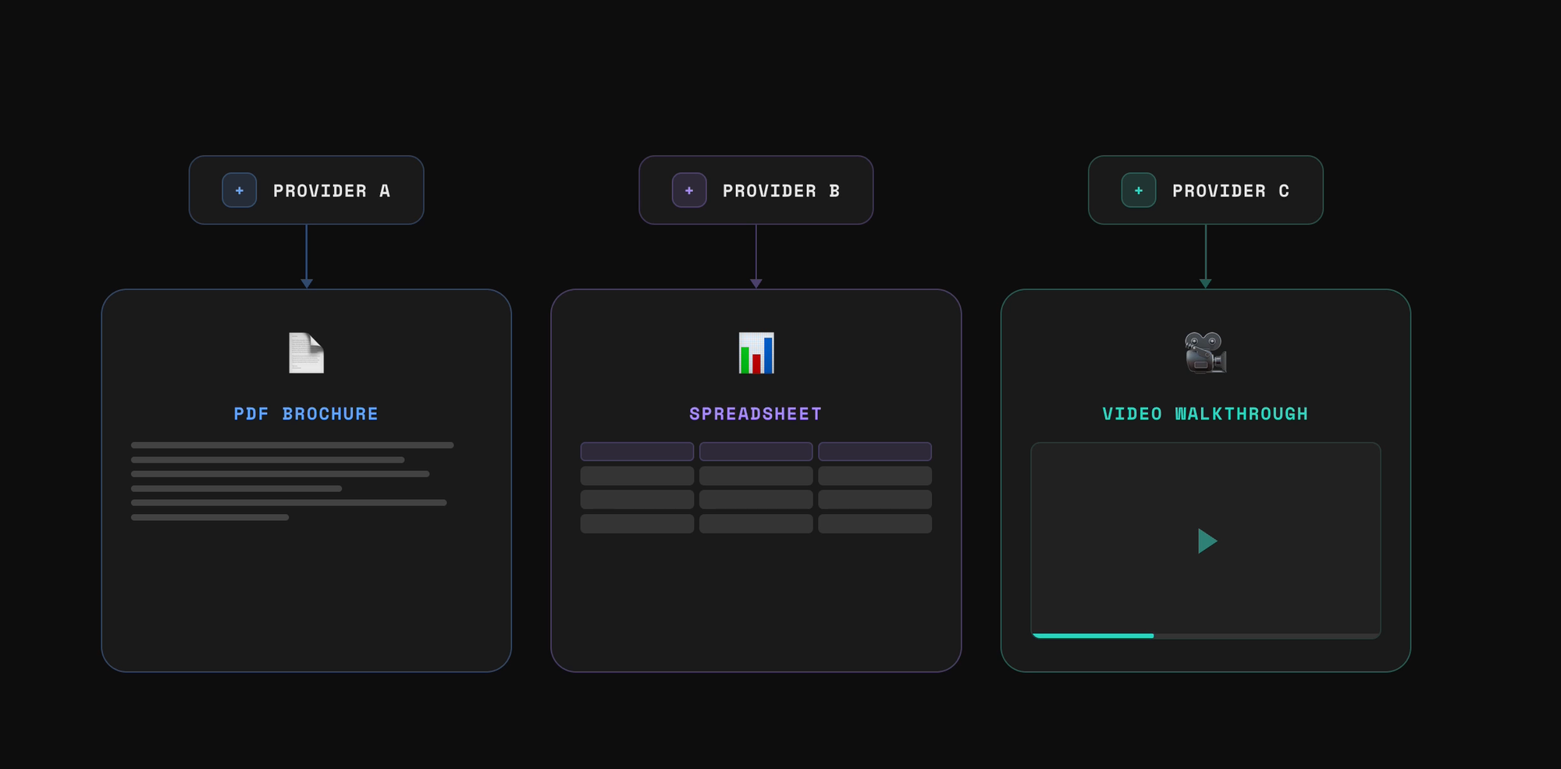Screen dimensions: 1561x769
Task: Select the Provider C label
Action: [1231, 191]
